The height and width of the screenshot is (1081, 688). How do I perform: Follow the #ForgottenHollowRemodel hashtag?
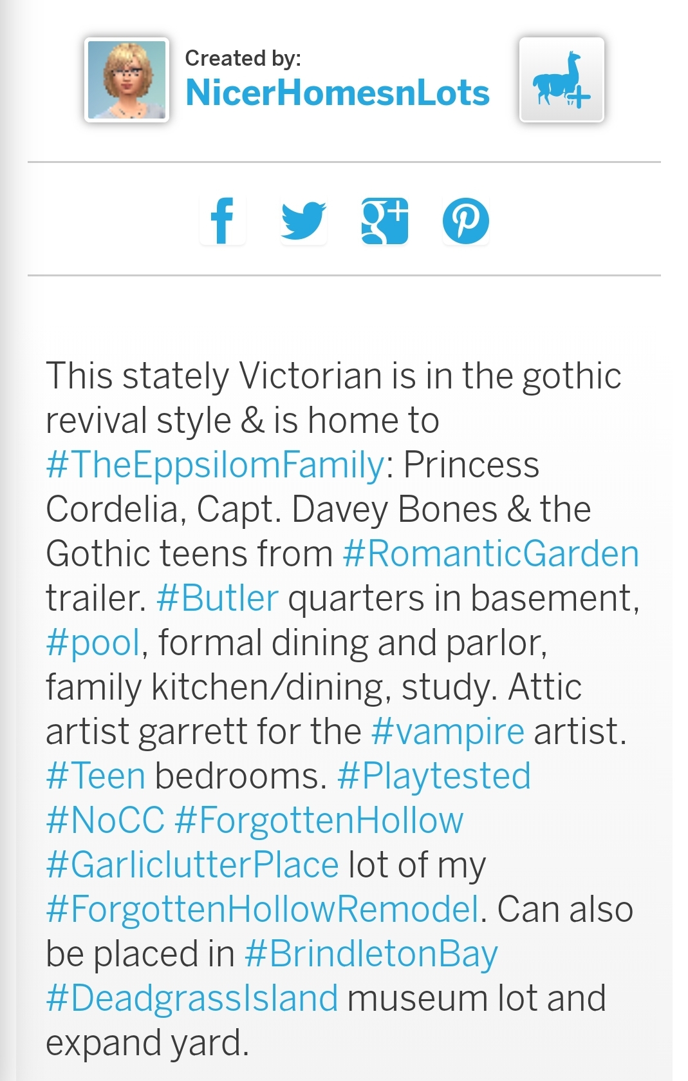tap(263, 910)
